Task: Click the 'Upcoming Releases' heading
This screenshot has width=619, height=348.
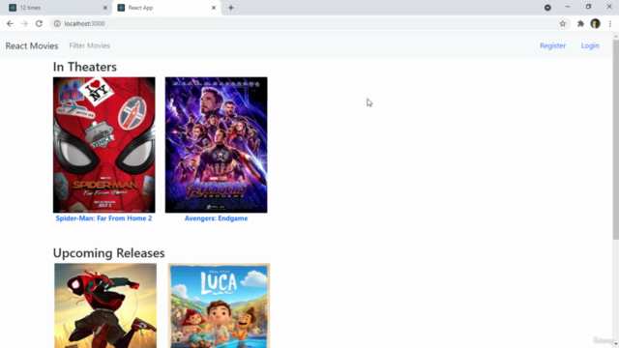Action: [x=109, y=253]
